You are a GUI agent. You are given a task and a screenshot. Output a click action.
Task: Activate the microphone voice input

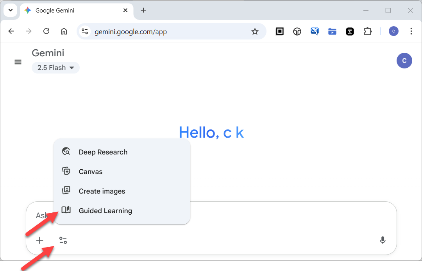point(383,240)
